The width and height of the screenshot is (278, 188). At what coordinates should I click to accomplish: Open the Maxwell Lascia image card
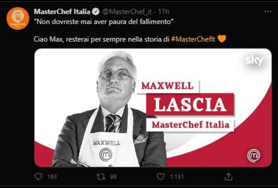[x=153, y=108]
